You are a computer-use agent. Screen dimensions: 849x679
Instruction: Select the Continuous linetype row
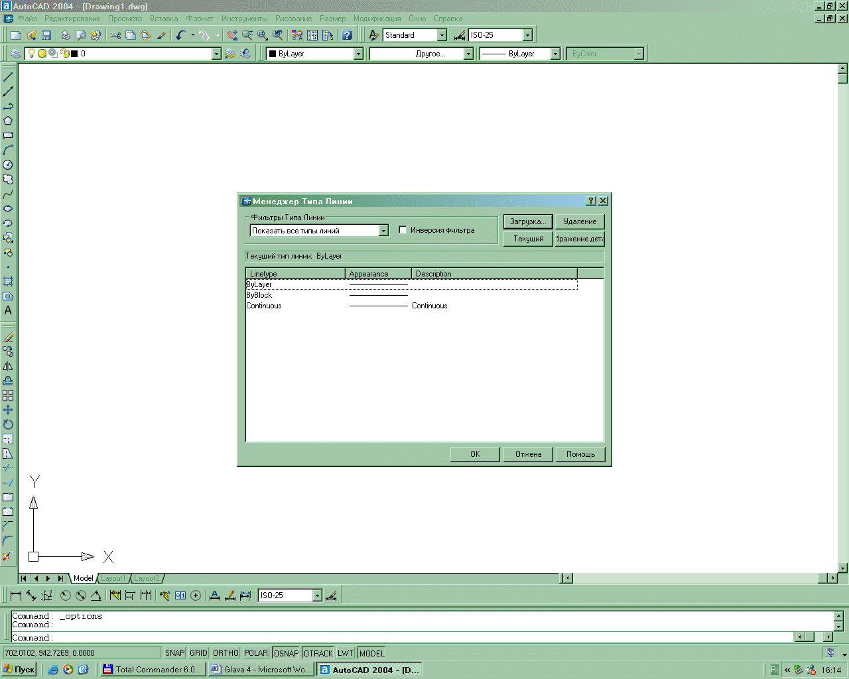(411, 306)
